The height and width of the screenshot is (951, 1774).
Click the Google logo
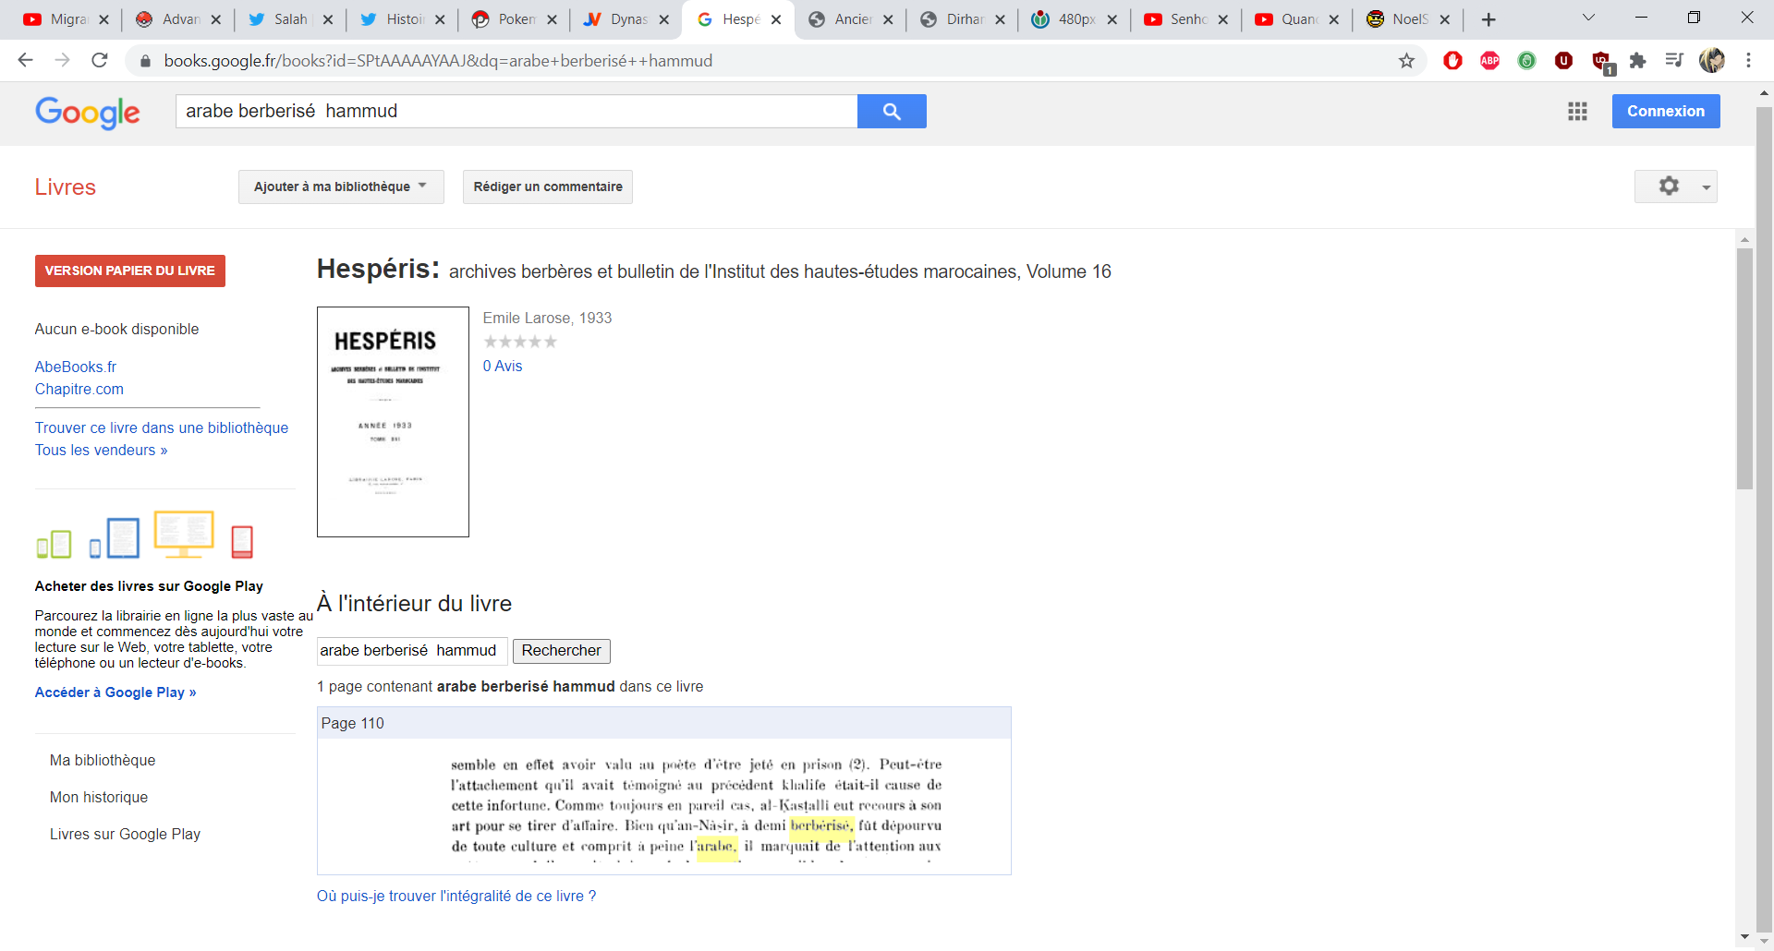pos(88,112)
